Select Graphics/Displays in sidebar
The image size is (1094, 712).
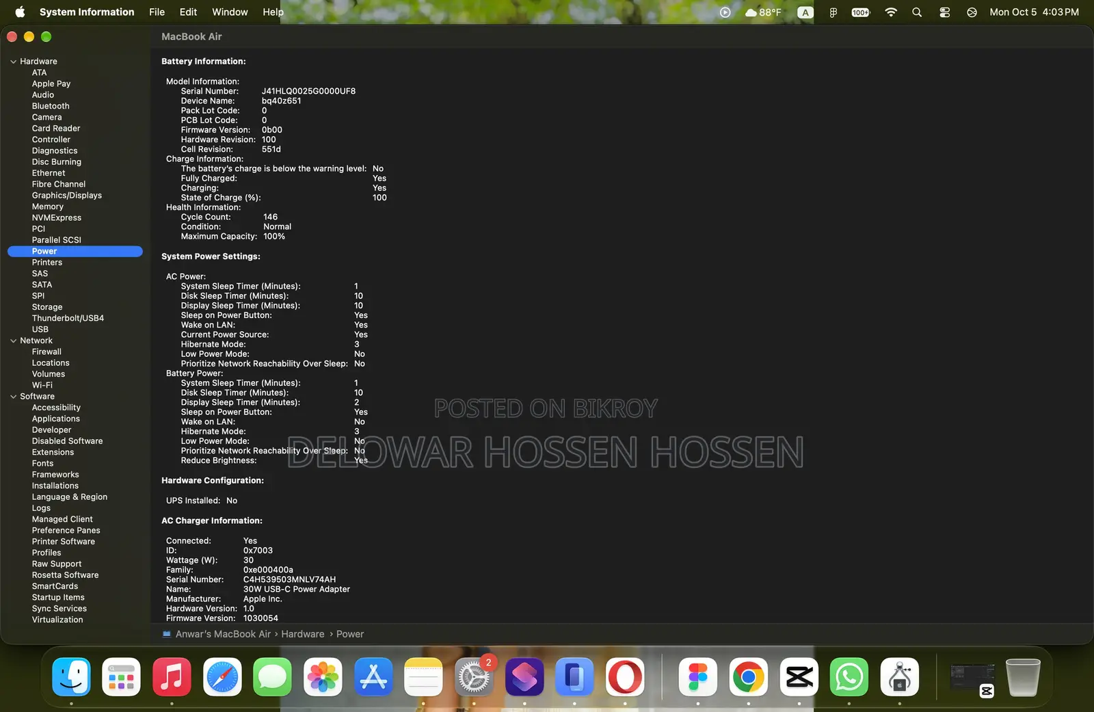coord(66,196)
